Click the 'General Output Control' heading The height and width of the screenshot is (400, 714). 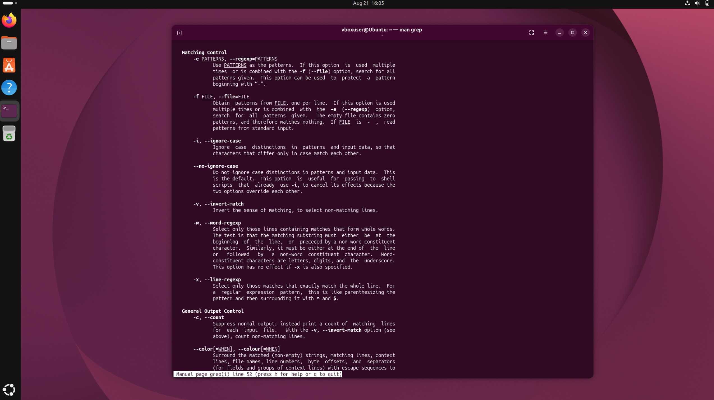click(x=212, y=311)
